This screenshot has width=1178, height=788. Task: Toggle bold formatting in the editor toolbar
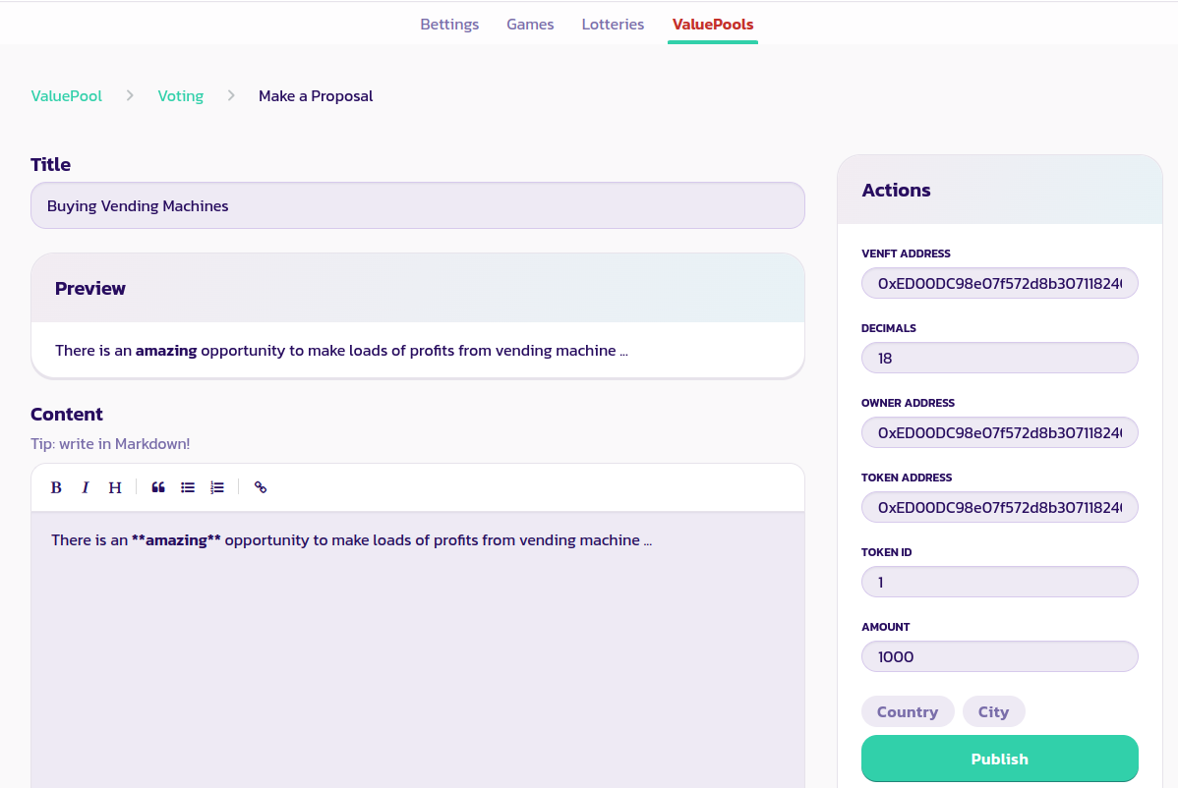coord(56,487)
